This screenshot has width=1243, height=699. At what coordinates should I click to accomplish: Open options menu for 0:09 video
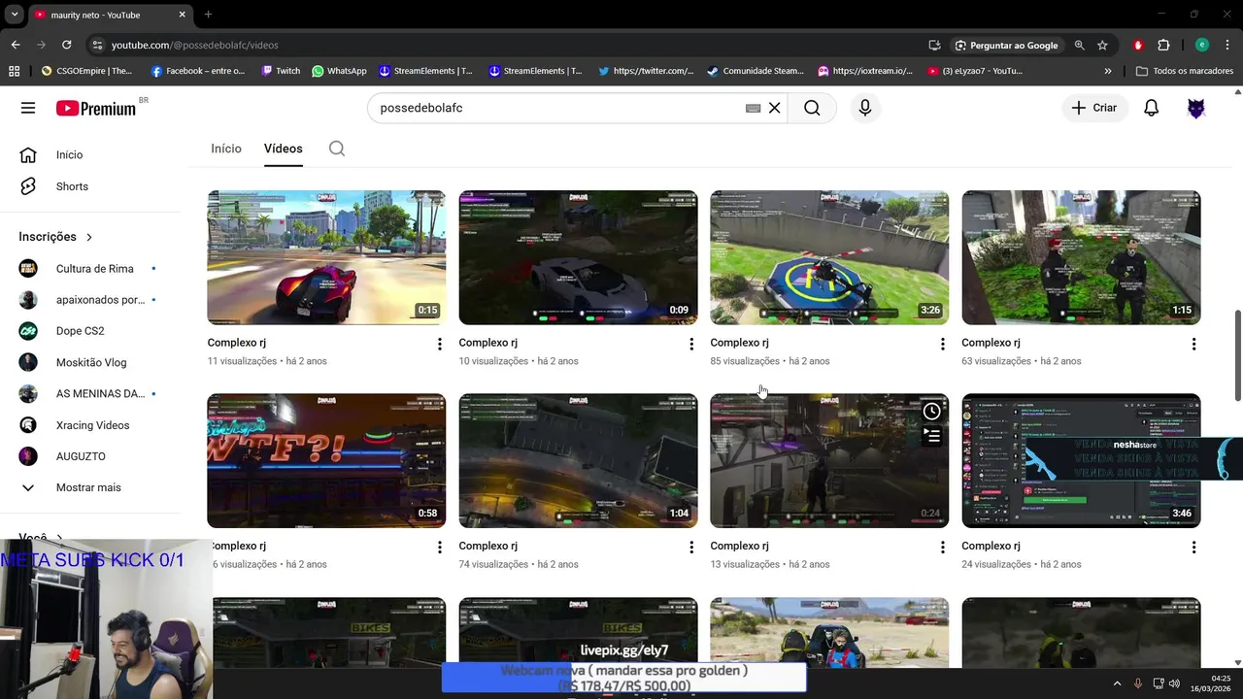[691, 344]
